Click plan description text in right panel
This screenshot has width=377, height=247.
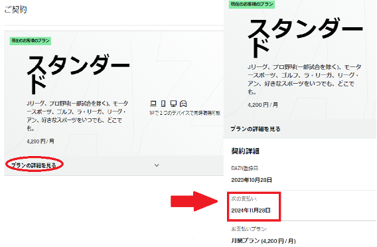pyautogui.click(x=305, y=80)
